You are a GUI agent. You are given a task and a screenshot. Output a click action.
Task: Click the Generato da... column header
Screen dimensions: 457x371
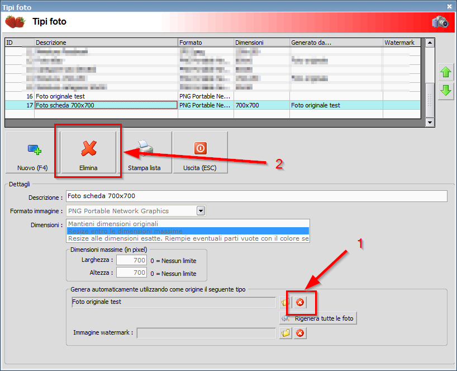[336, 43]
